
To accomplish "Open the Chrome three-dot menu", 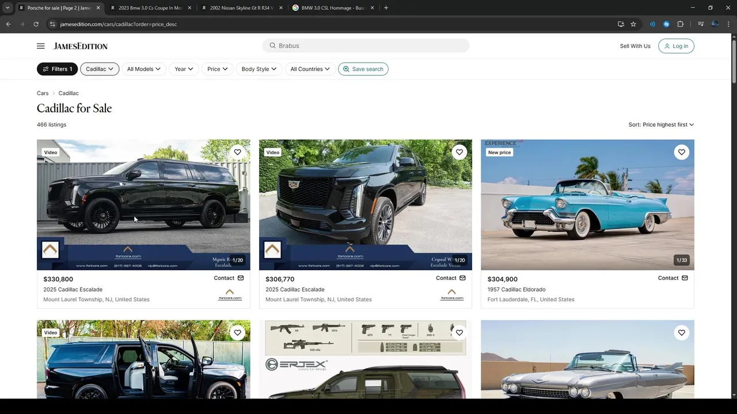I will (x=728, y=24).
